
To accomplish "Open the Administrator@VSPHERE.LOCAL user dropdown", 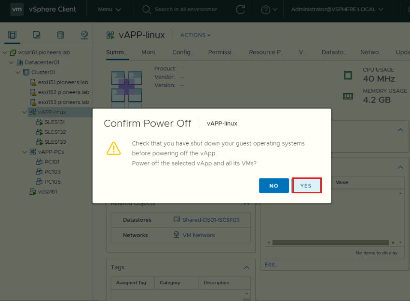I will coord(337,10).
